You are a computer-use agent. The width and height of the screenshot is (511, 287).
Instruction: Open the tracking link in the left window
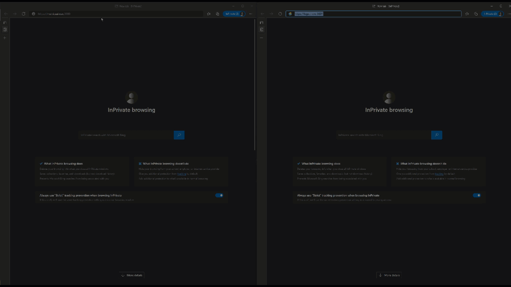click(x=182, y=174)
